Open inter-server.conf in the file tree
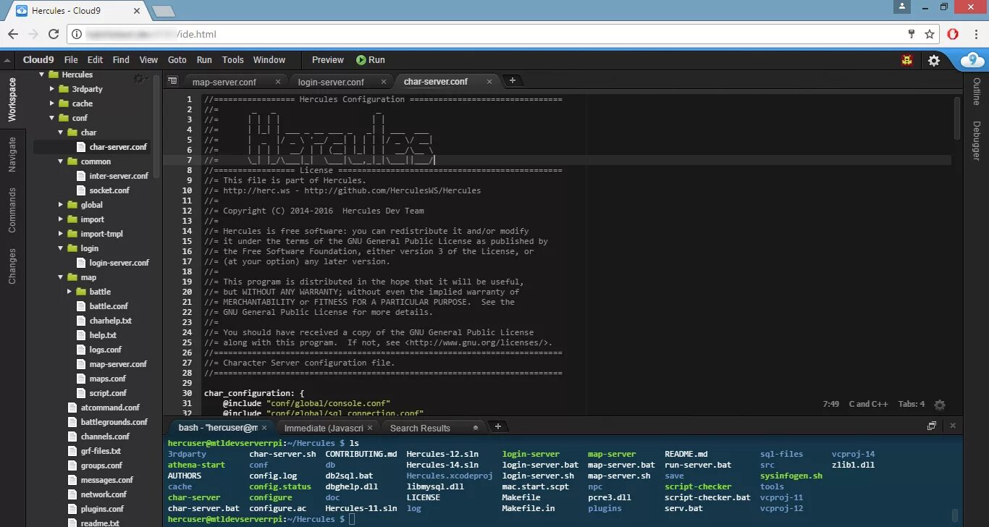 [x=119, y=176]
